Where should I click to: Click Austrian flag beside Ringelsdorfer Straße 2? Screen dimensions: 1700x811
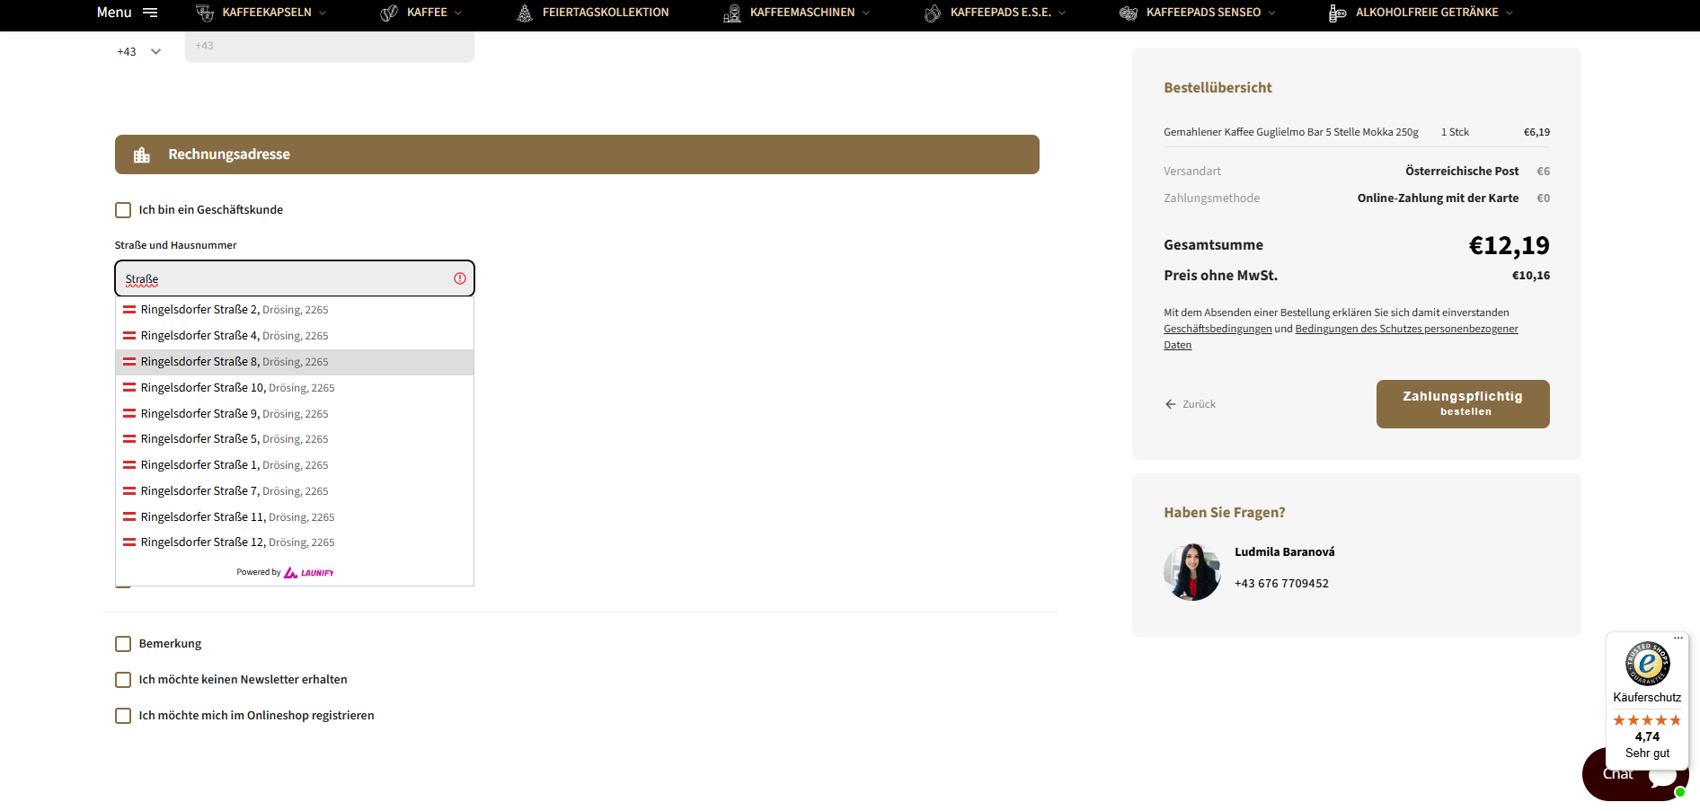[129, 310]
